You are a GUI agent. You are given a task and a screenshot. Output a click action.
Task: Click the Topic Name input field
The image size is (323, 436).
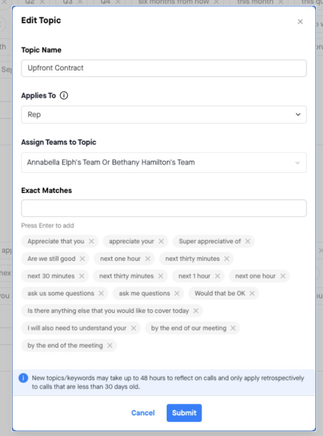(x=163, y=68)
